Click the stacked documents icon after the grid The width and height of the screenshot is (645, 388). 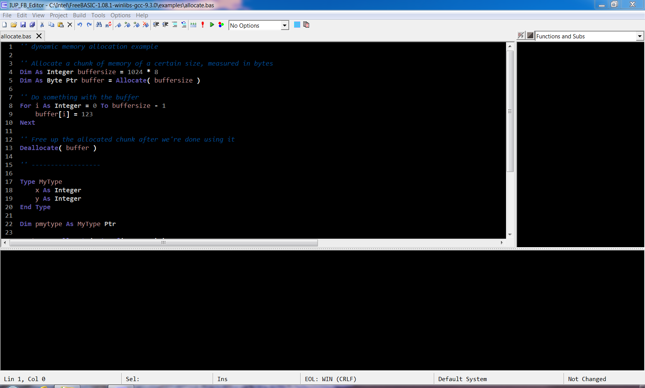306,25
